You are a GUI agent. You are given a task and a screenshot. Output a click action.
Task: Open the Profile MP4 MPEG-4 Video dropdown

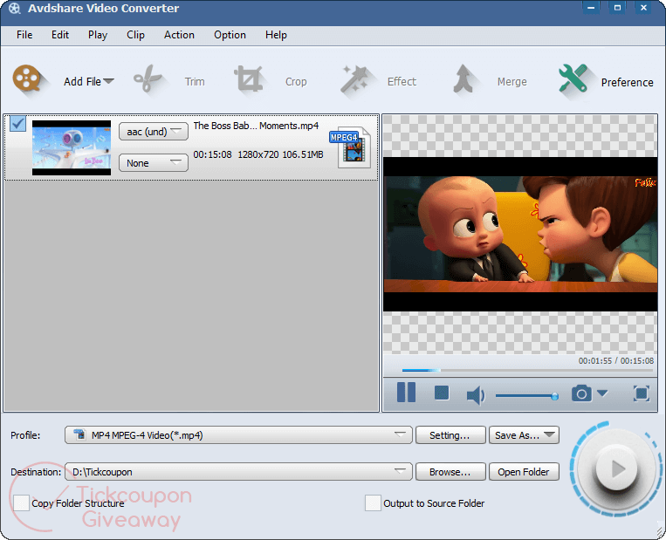pos(238,435)
